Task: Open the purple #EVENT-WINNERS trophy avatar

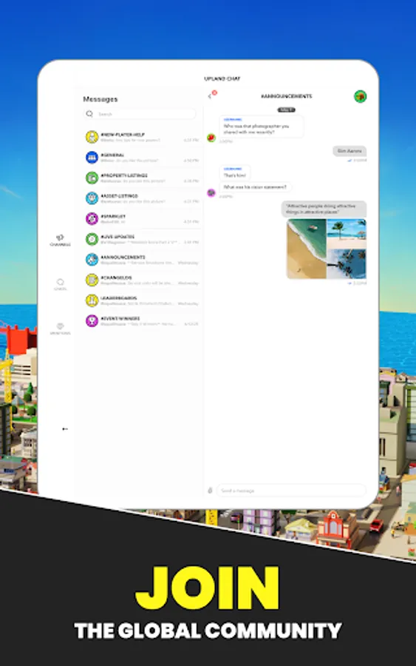Action: point(92,320)
